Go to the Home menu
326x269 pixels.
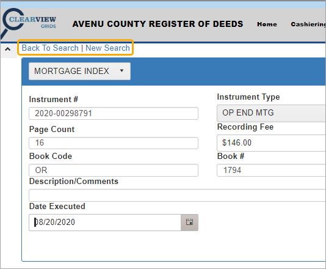[267, 24]
